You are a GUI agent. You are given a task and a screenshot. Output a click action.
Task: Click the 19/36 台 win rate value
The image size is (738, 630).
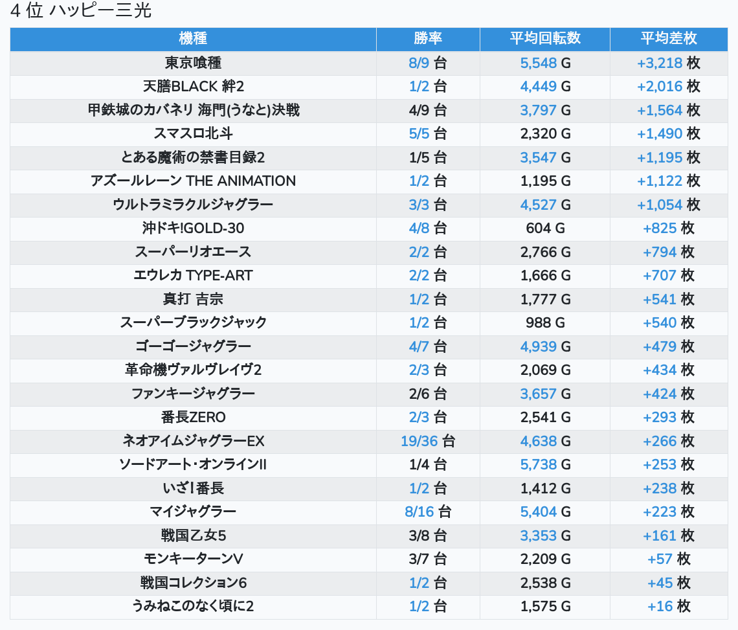pos(428,441)
